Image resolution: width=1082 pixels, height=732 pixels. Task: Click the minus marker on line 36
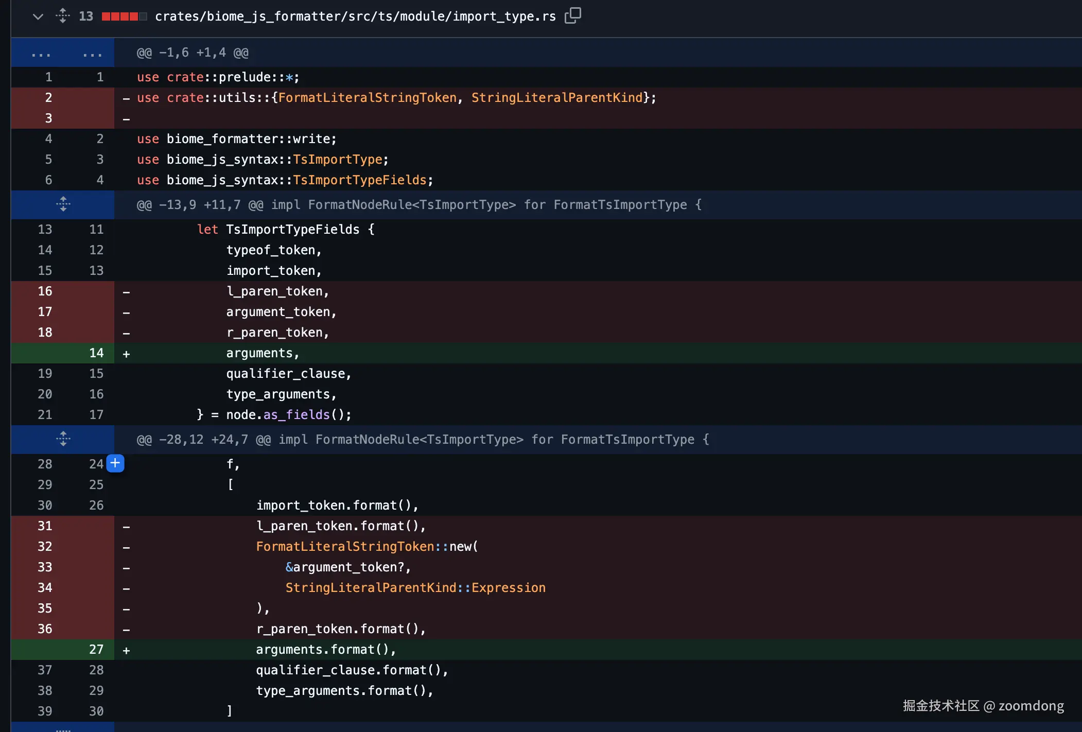coord(126,630)
